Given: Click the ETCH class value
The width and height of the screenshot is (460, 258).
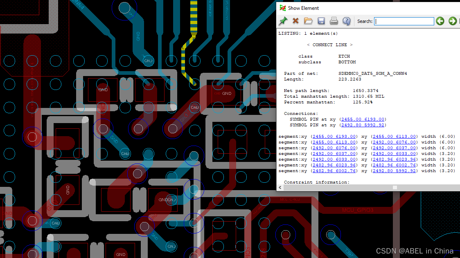Looking at the screenshot, I should 344,56.
